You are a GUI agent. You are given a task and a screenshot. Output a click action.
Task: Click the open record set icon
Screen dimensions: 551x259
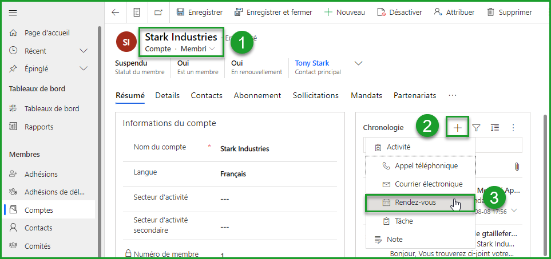point(136,12)
